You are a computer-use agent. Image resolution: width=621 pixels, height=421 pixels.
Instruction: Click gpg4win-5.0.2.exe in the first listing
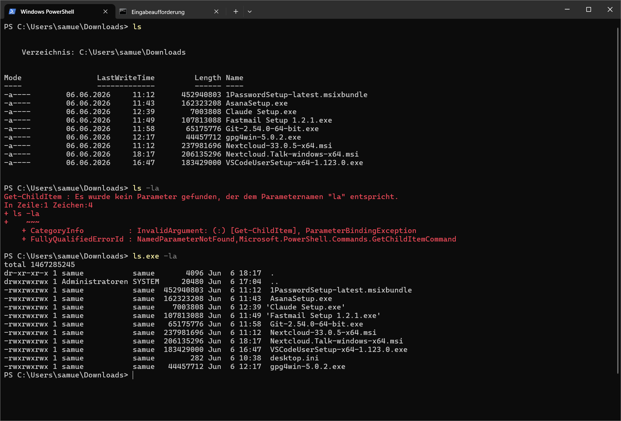click(263, 137)
